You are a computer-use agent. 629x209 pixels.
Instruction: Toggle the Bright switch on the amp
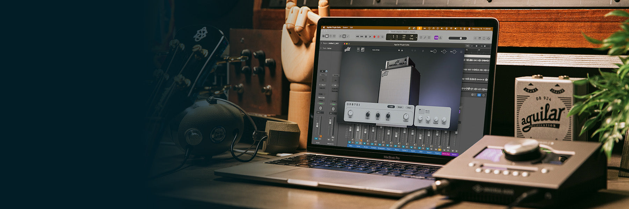point(400,107)
